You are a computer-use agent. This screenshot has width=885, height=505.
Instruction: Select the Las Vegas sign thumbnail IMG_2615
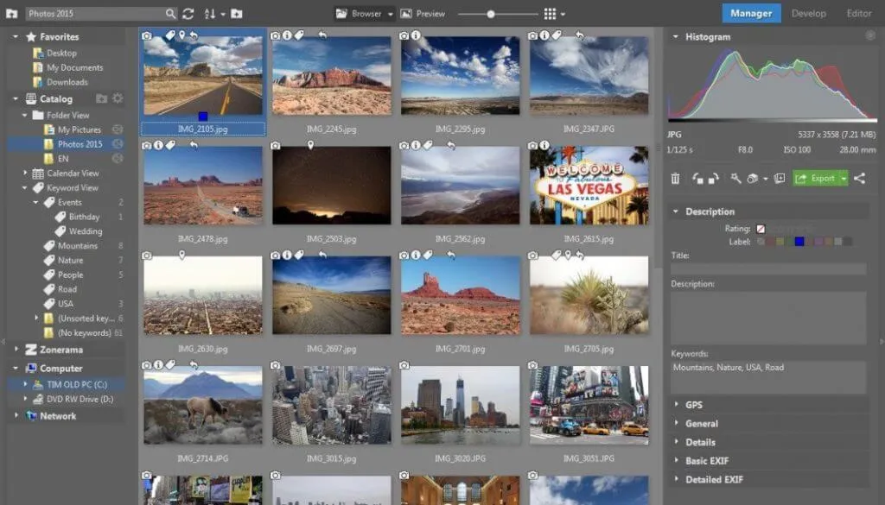(589, 186)
